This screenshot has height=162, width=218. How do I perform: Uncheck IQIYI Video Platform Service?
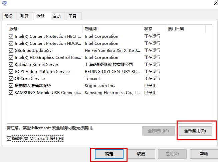(x=11, y=72)
